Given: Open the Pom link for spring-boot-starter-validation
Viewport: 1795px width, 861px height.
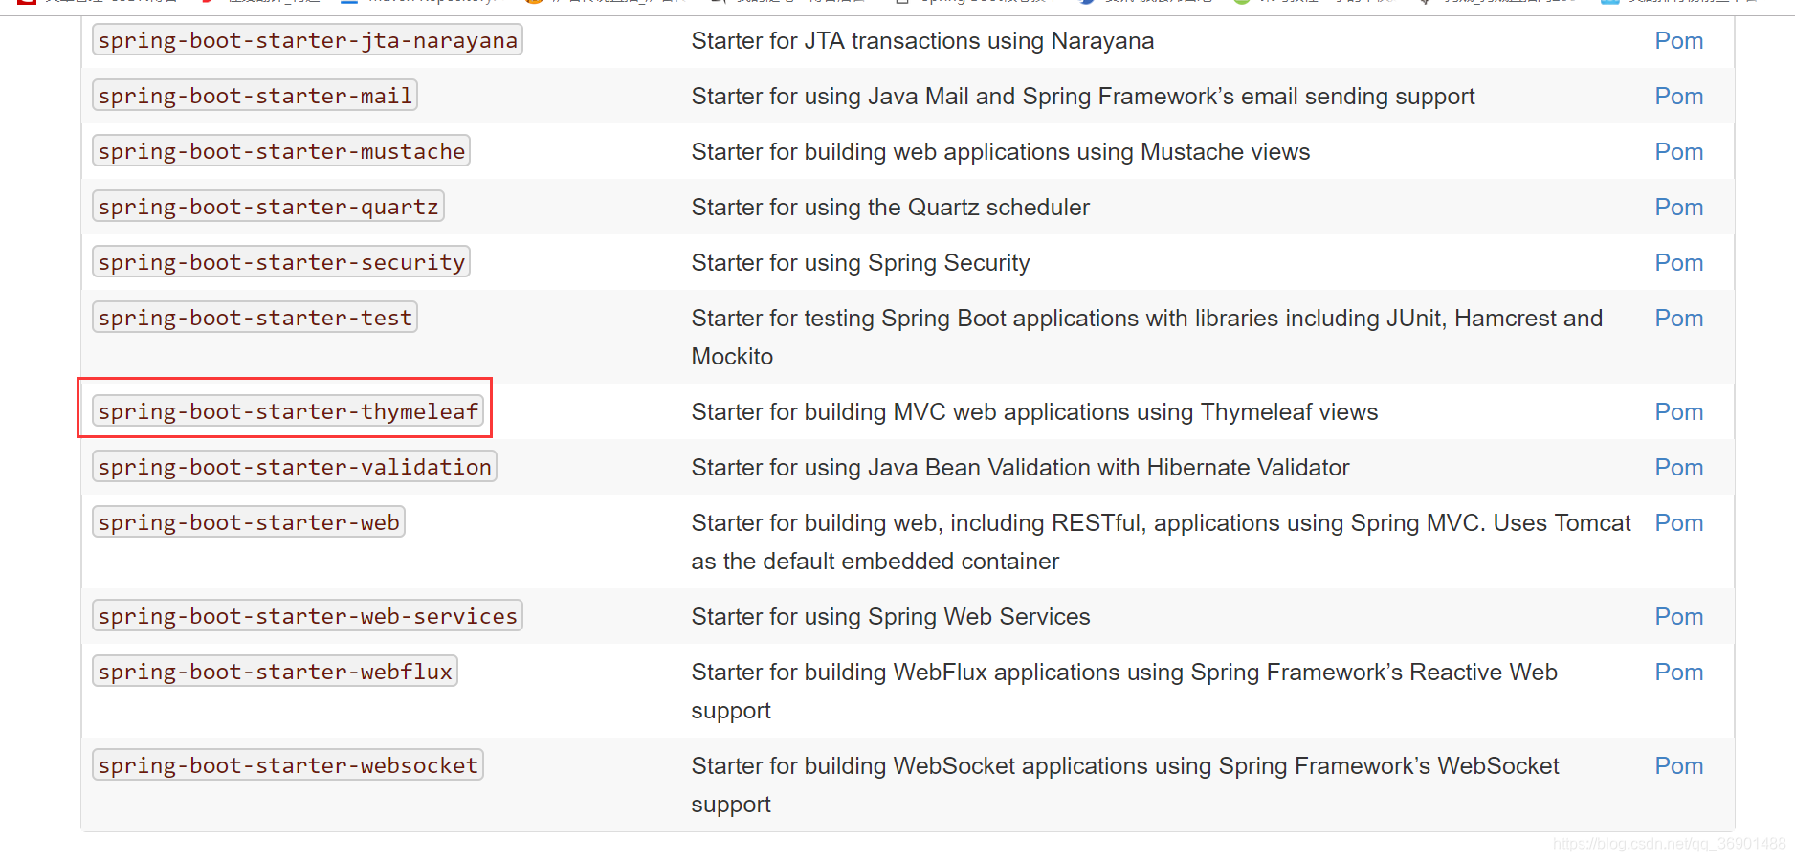Looking at the screenshot, I should tap(1679, 468).
